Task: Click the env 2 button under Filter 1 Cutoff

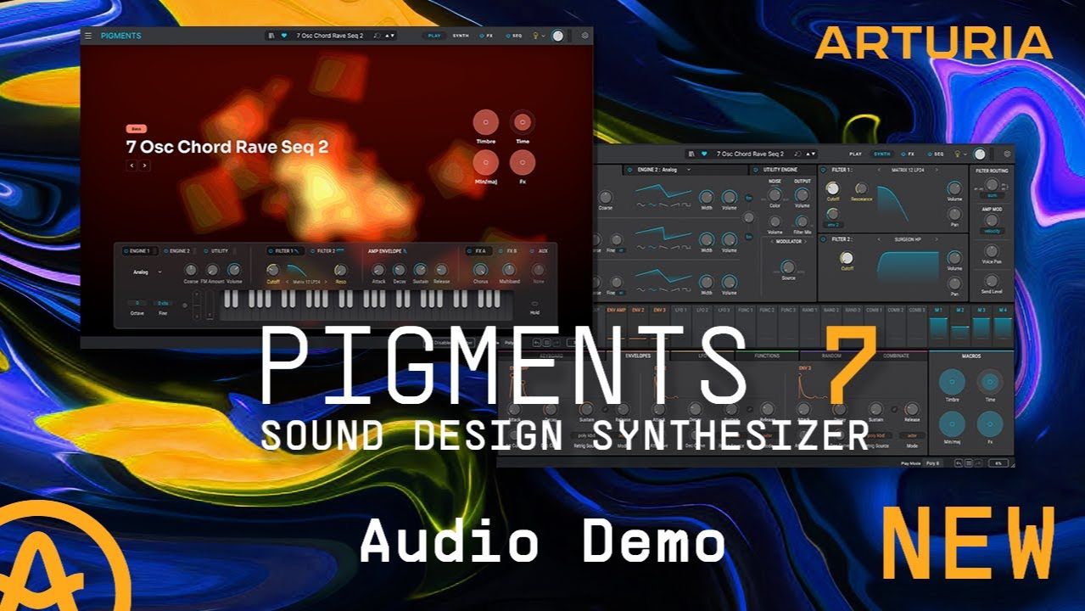Action: (x=834, y=225)
